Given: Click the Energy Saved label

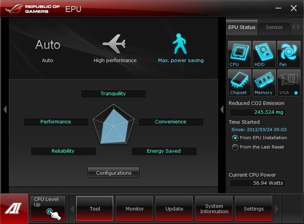Looking at the screenshot, I should (x=164, y=151).
